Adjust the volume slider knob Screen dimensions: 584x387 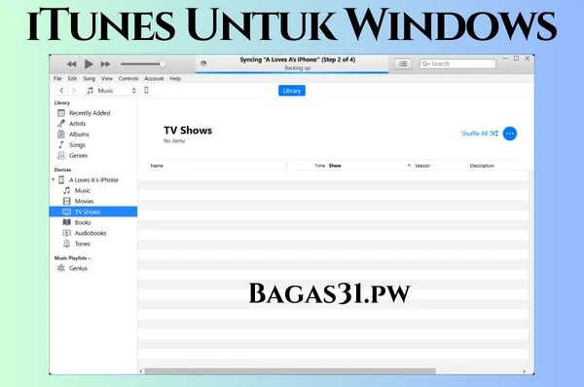point(163,64)
